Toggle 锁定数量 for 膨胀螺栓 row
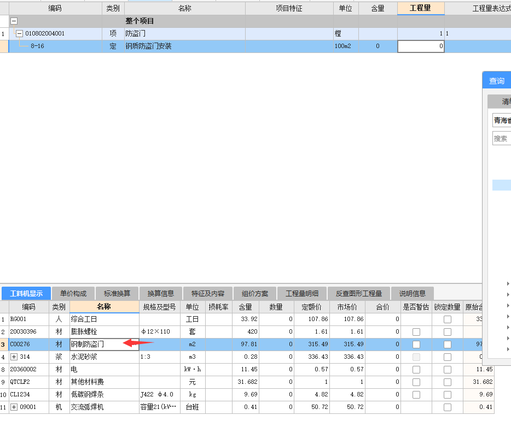This screenshot has height=433, width=511. click(448, 332)
